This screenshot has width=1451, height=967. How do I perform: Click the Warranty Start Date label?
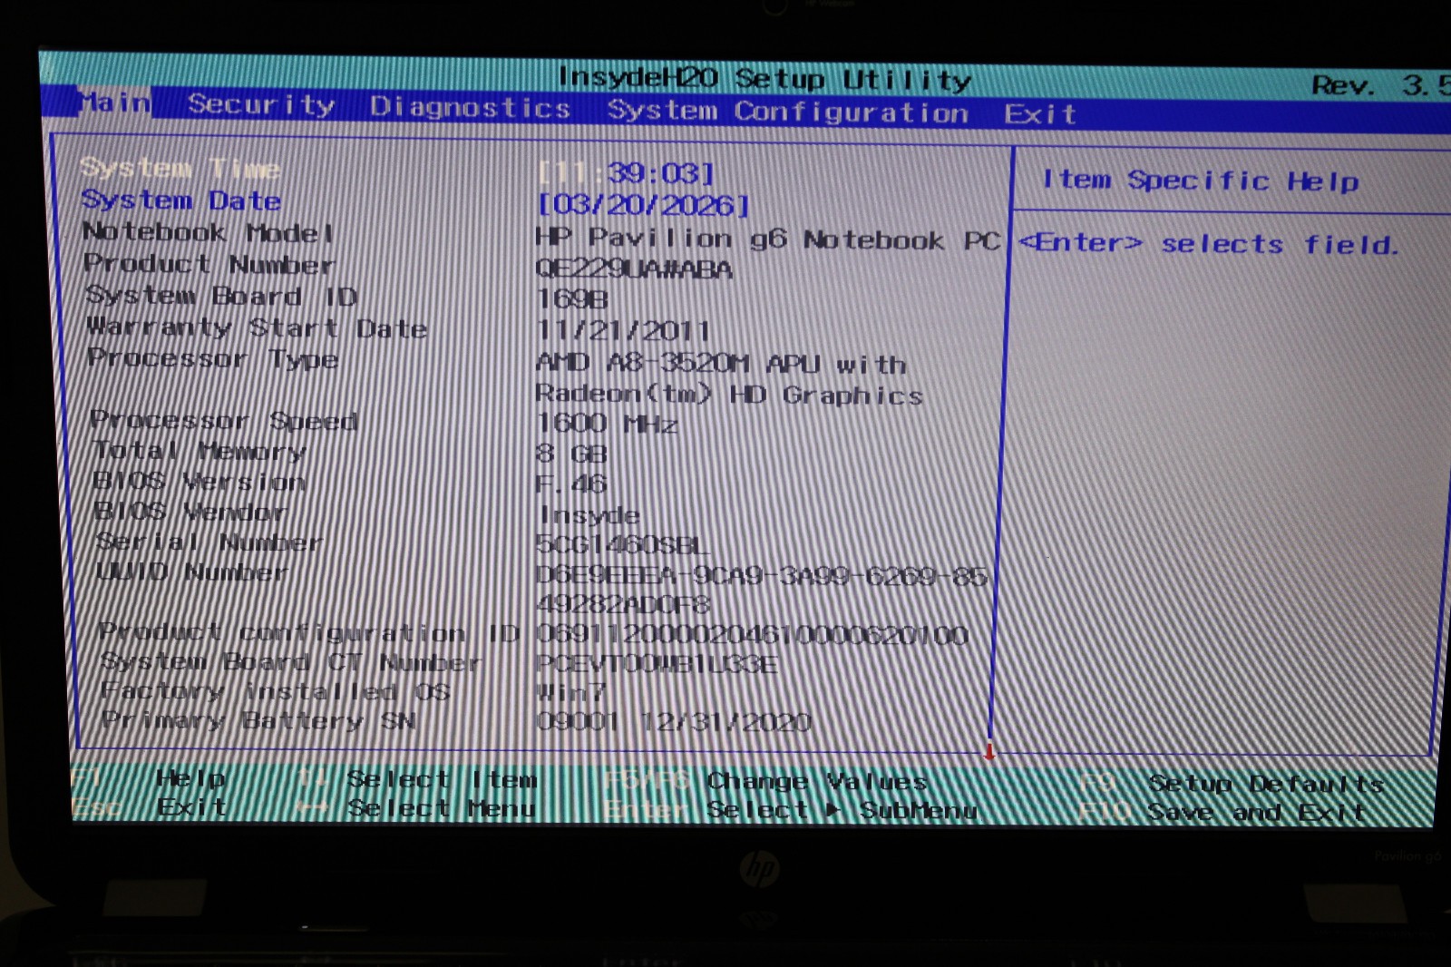point(257,327)
